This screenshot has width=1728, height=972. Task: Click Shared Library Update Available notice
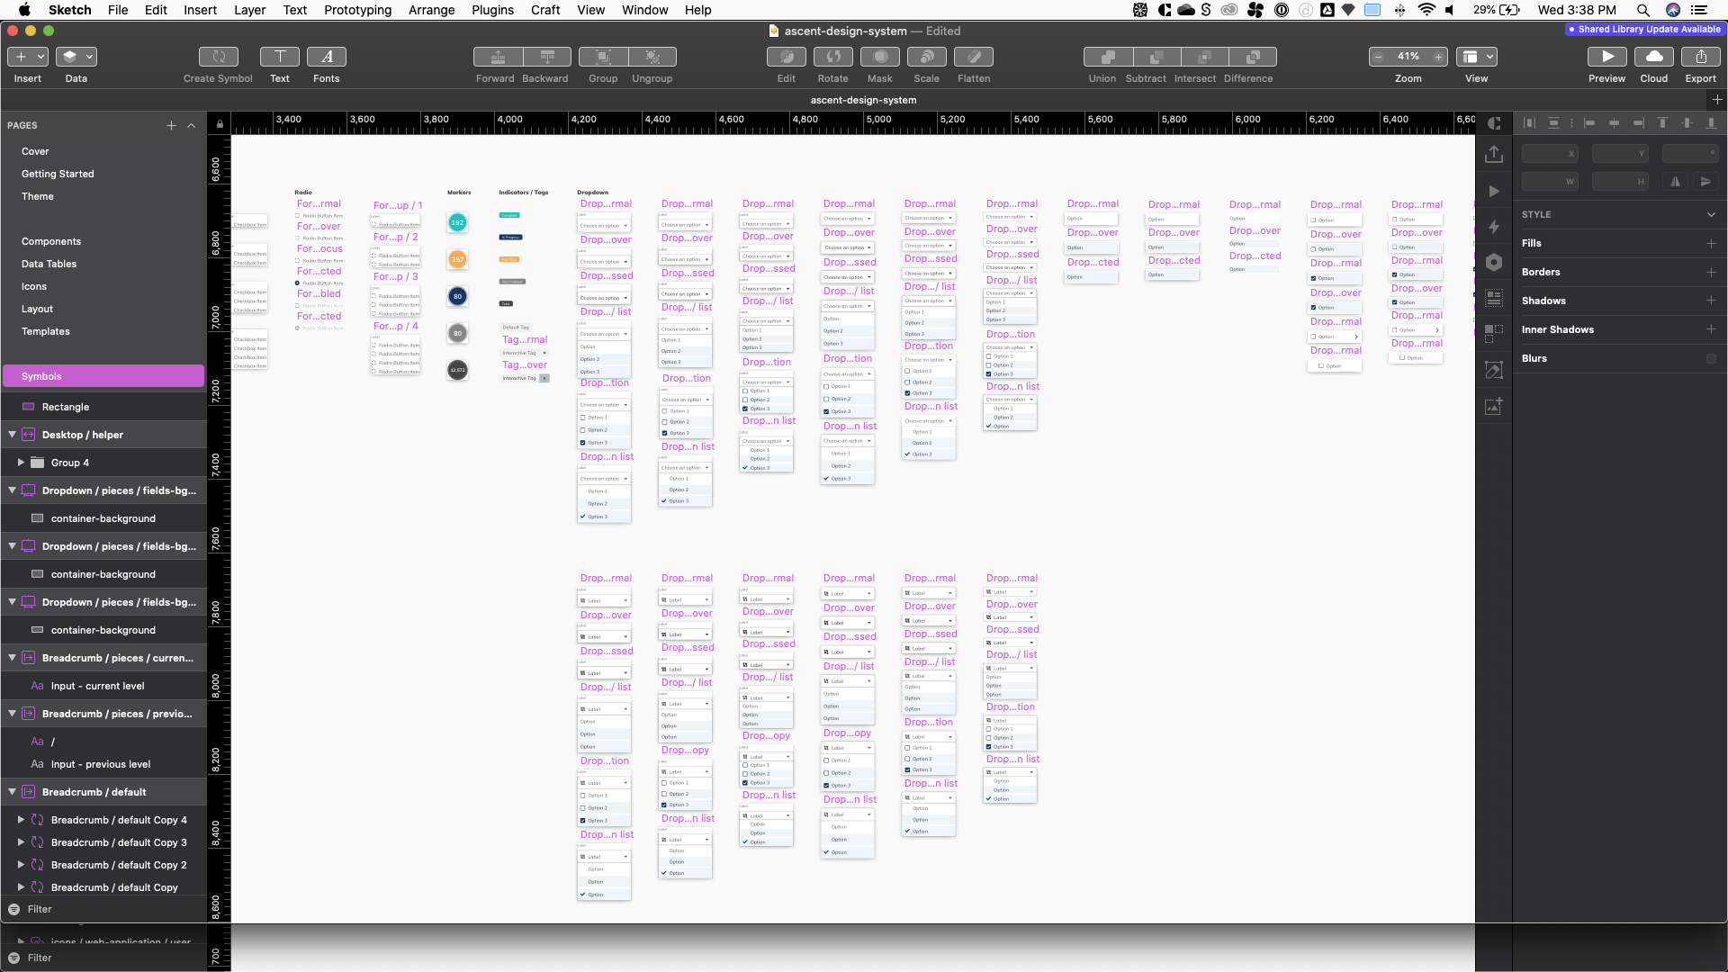pos(1643,30)
